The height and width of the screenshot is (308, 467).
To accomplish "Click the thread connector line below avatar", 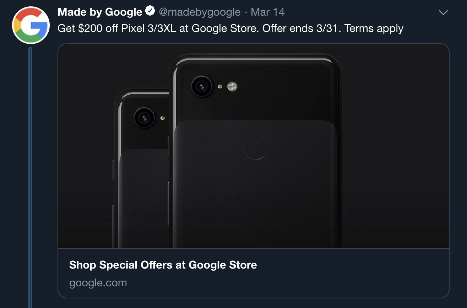I will click(x=30, y=177).
